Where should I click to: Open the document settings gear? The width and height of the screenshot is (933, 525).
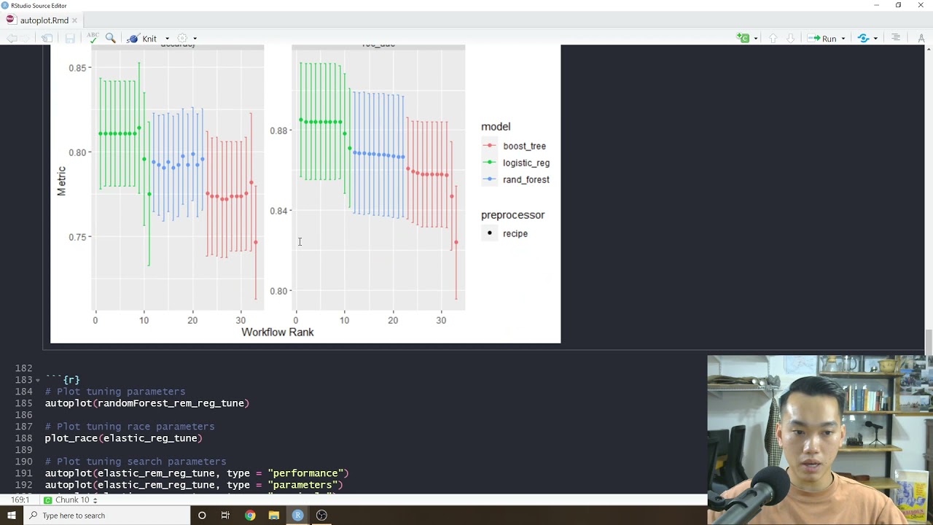(182, 38)
